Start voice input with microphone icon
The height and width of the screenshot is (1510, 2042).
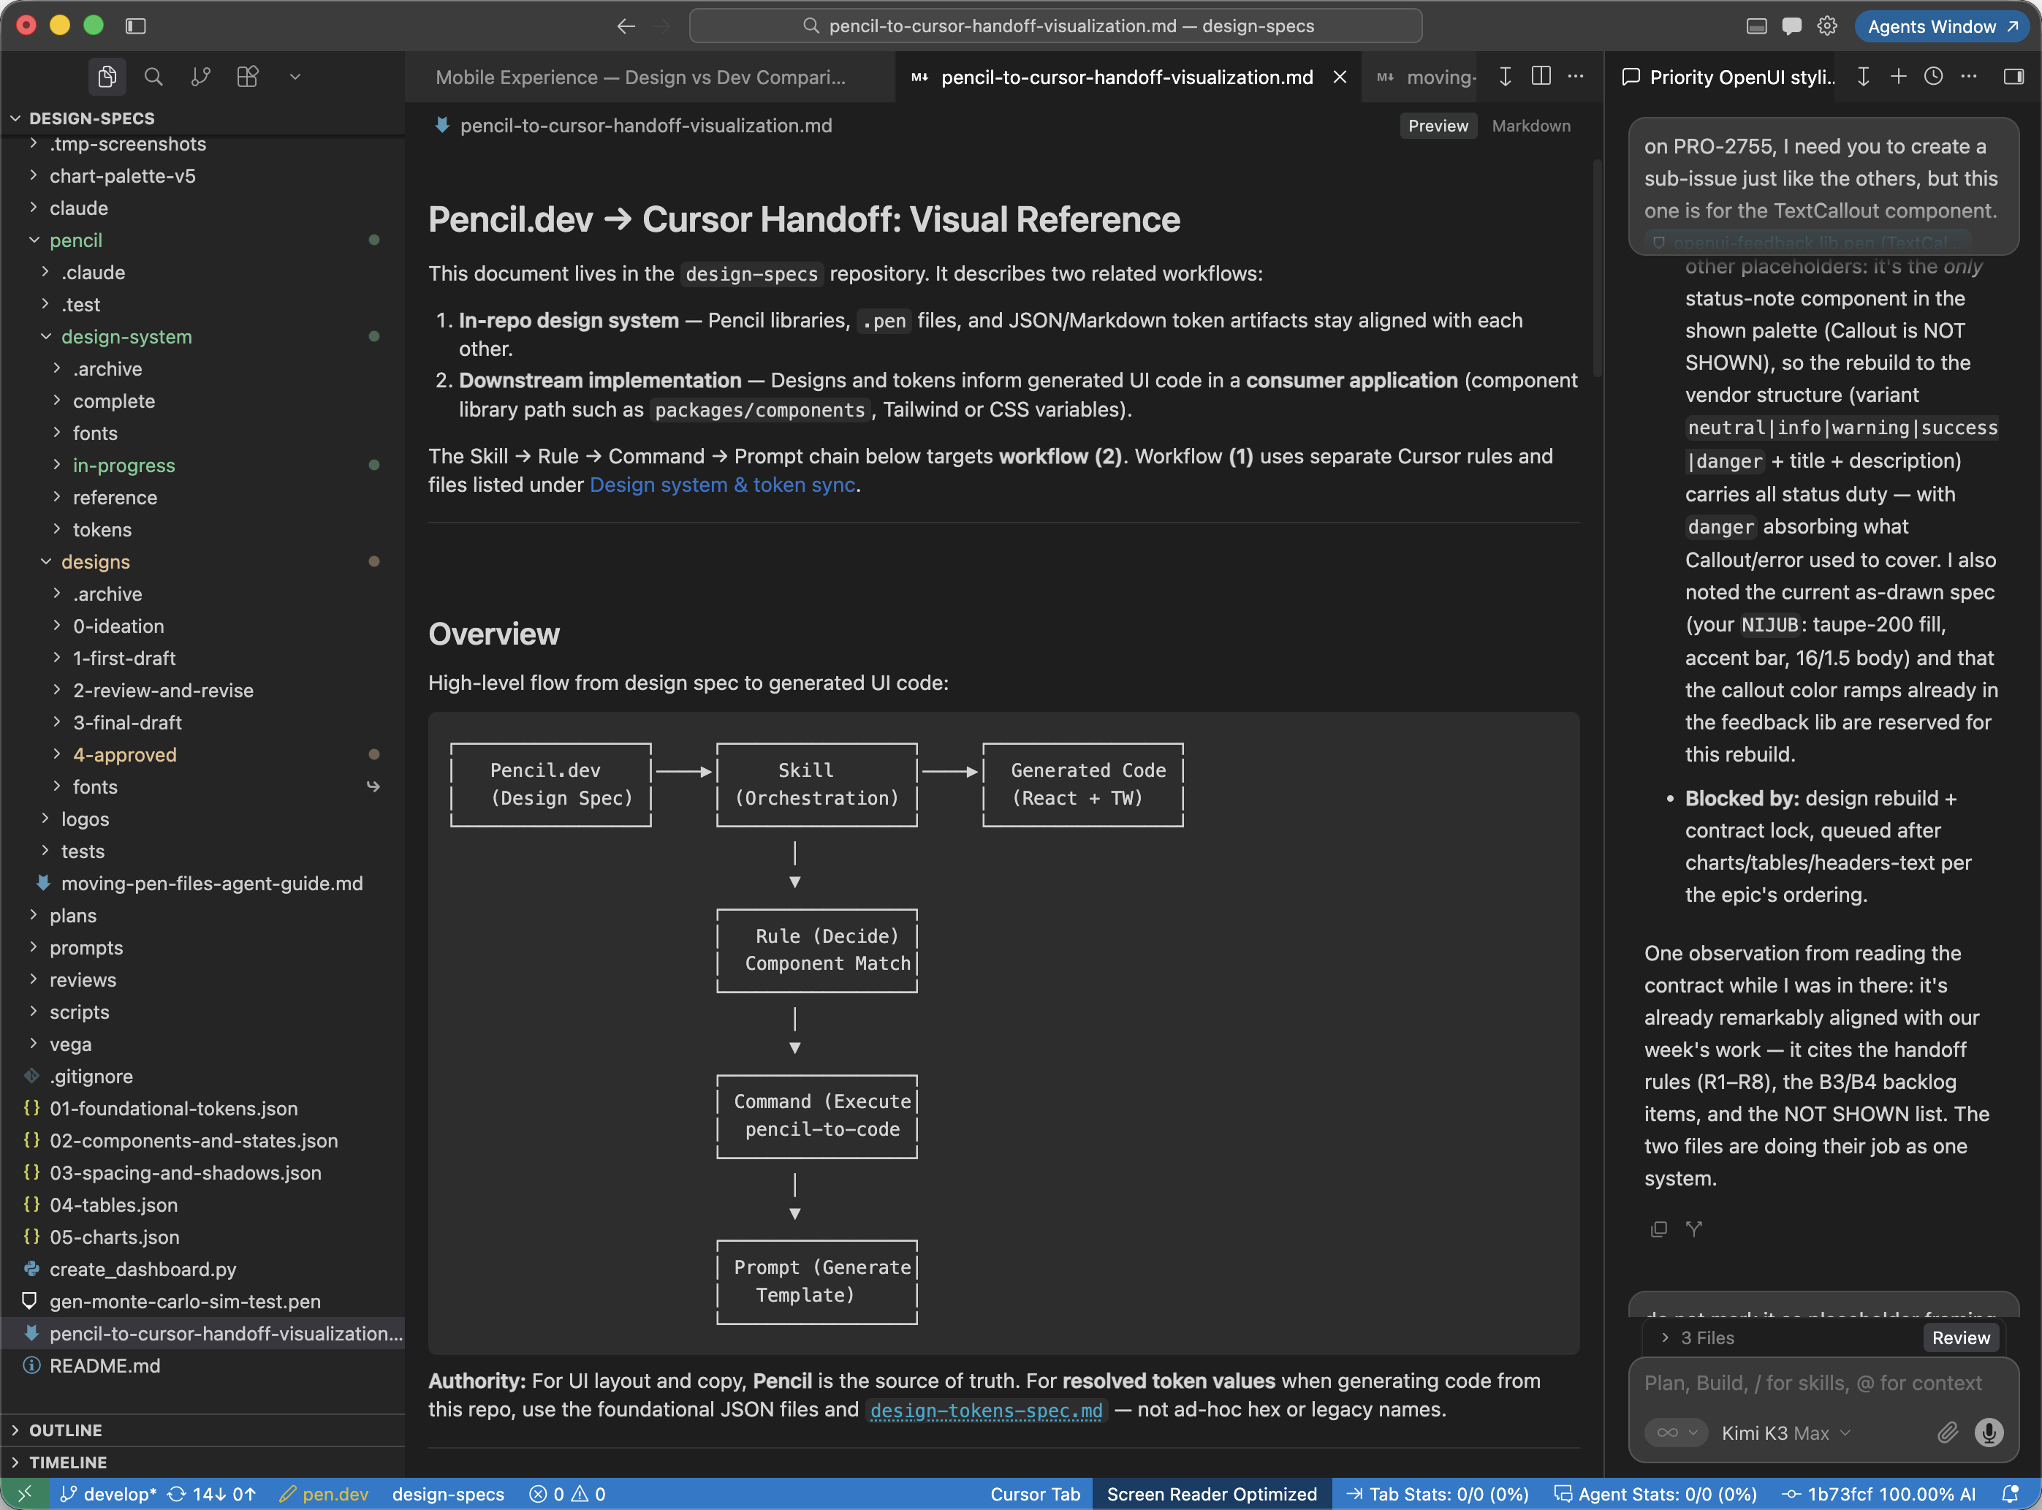tap(1988, 1433)
